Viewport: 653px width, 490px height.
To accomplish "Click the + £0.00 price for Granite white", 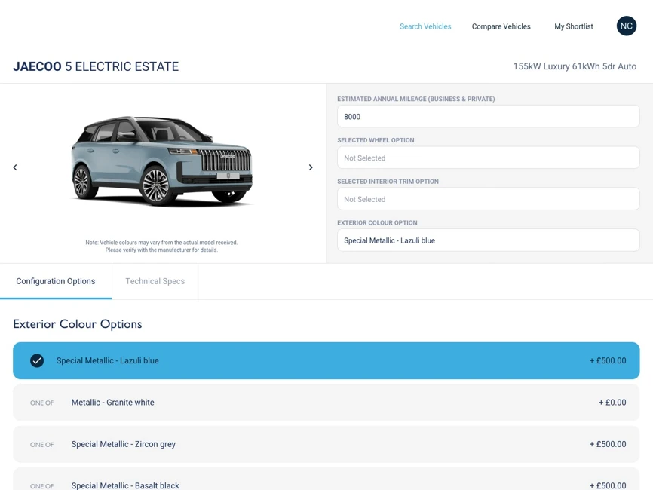I will pos(612,402).
